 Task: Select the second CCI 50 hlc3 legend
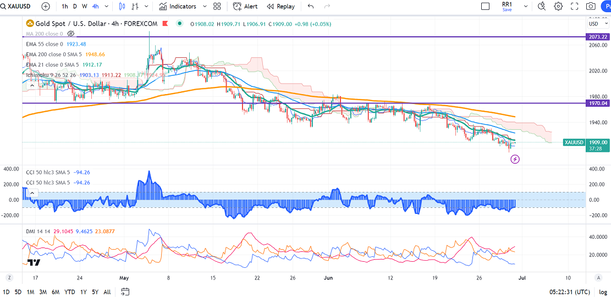(49, 183)
